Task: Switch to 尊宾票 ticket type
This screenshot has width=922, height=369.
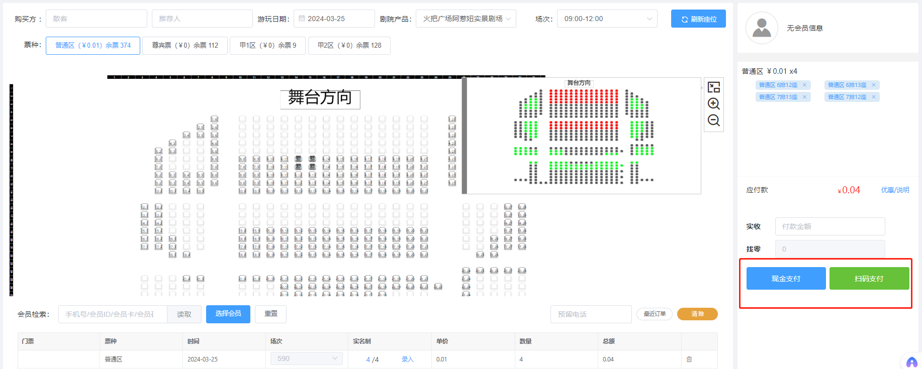Action: click(x=185, y=45)
